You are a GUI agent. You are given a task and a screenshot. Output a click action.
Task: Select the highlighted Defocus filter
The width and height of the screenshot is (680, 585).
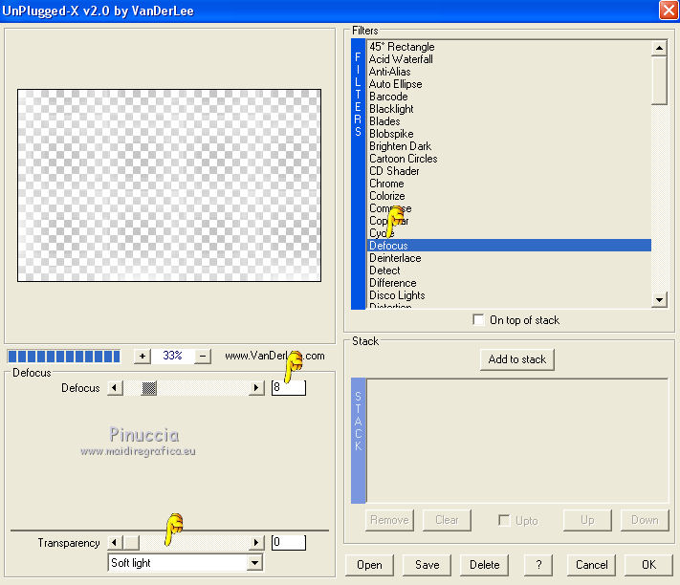[x=509, y=246]
